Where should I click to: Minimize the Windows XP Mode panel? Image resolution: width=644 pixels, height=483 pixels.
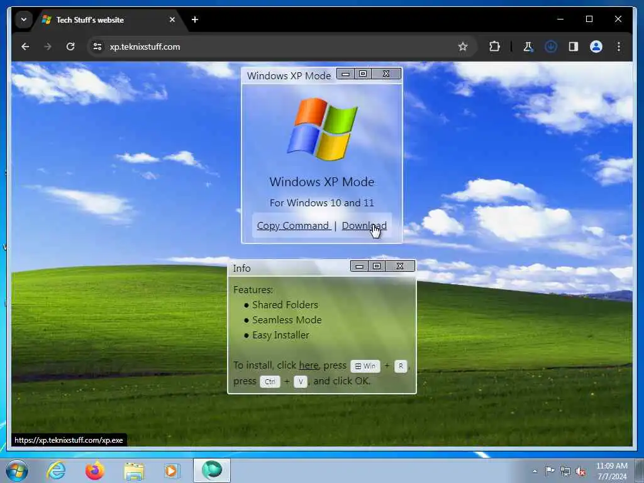[x=346, y=74]
